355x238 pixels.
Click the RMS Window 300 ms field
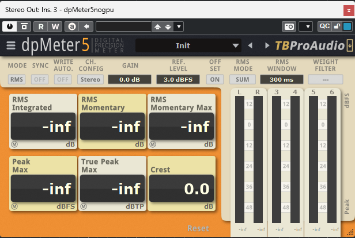[281, 79]
